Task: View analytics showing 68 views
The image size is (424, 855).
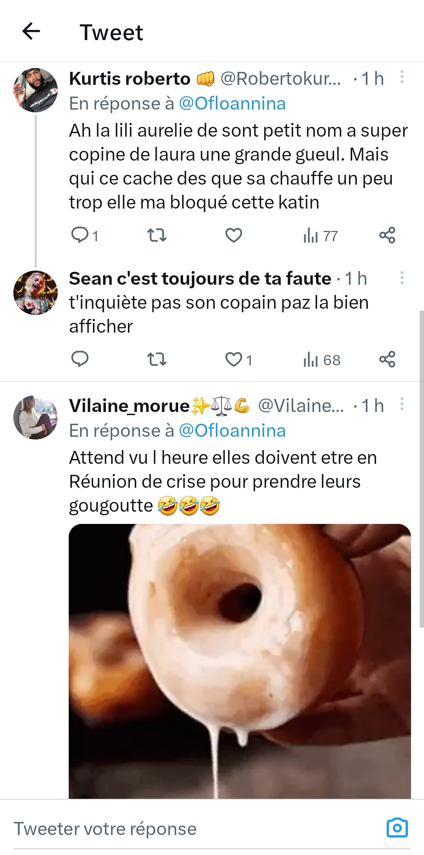Action: point(322,360)
